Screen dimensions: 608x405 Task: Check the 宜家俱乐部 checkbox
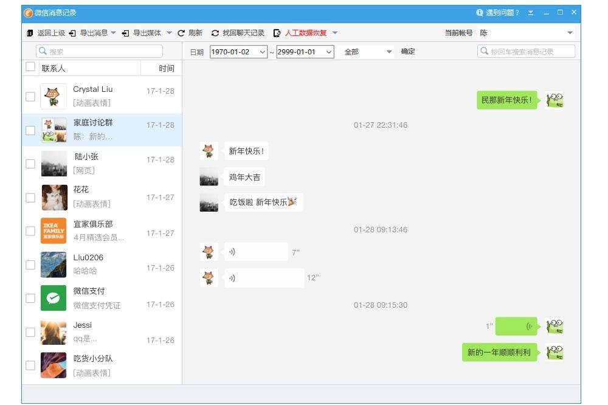pyautogui.click(x=30, y=231)
